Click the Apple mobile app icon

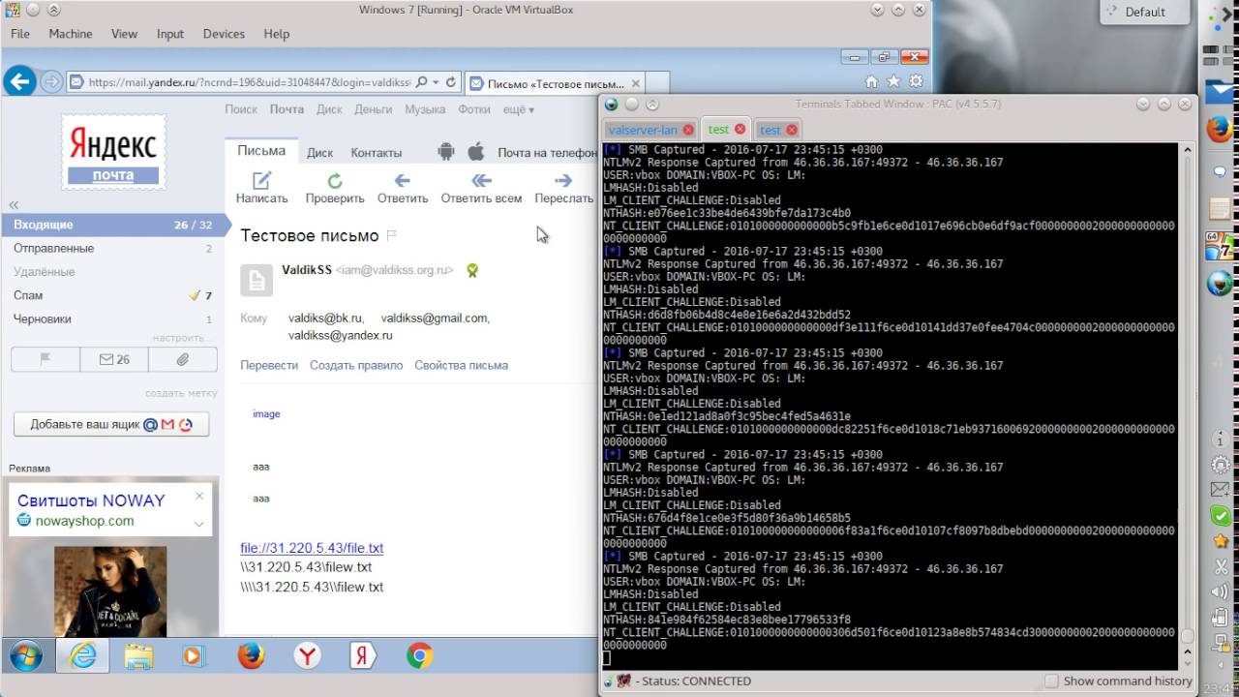pos(476,152)
